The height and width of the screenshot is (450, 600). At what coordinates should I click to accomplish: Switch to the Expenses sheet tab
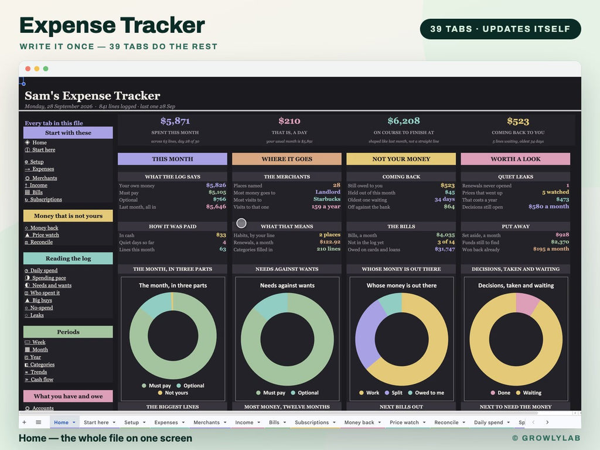[x=166, y=422]
